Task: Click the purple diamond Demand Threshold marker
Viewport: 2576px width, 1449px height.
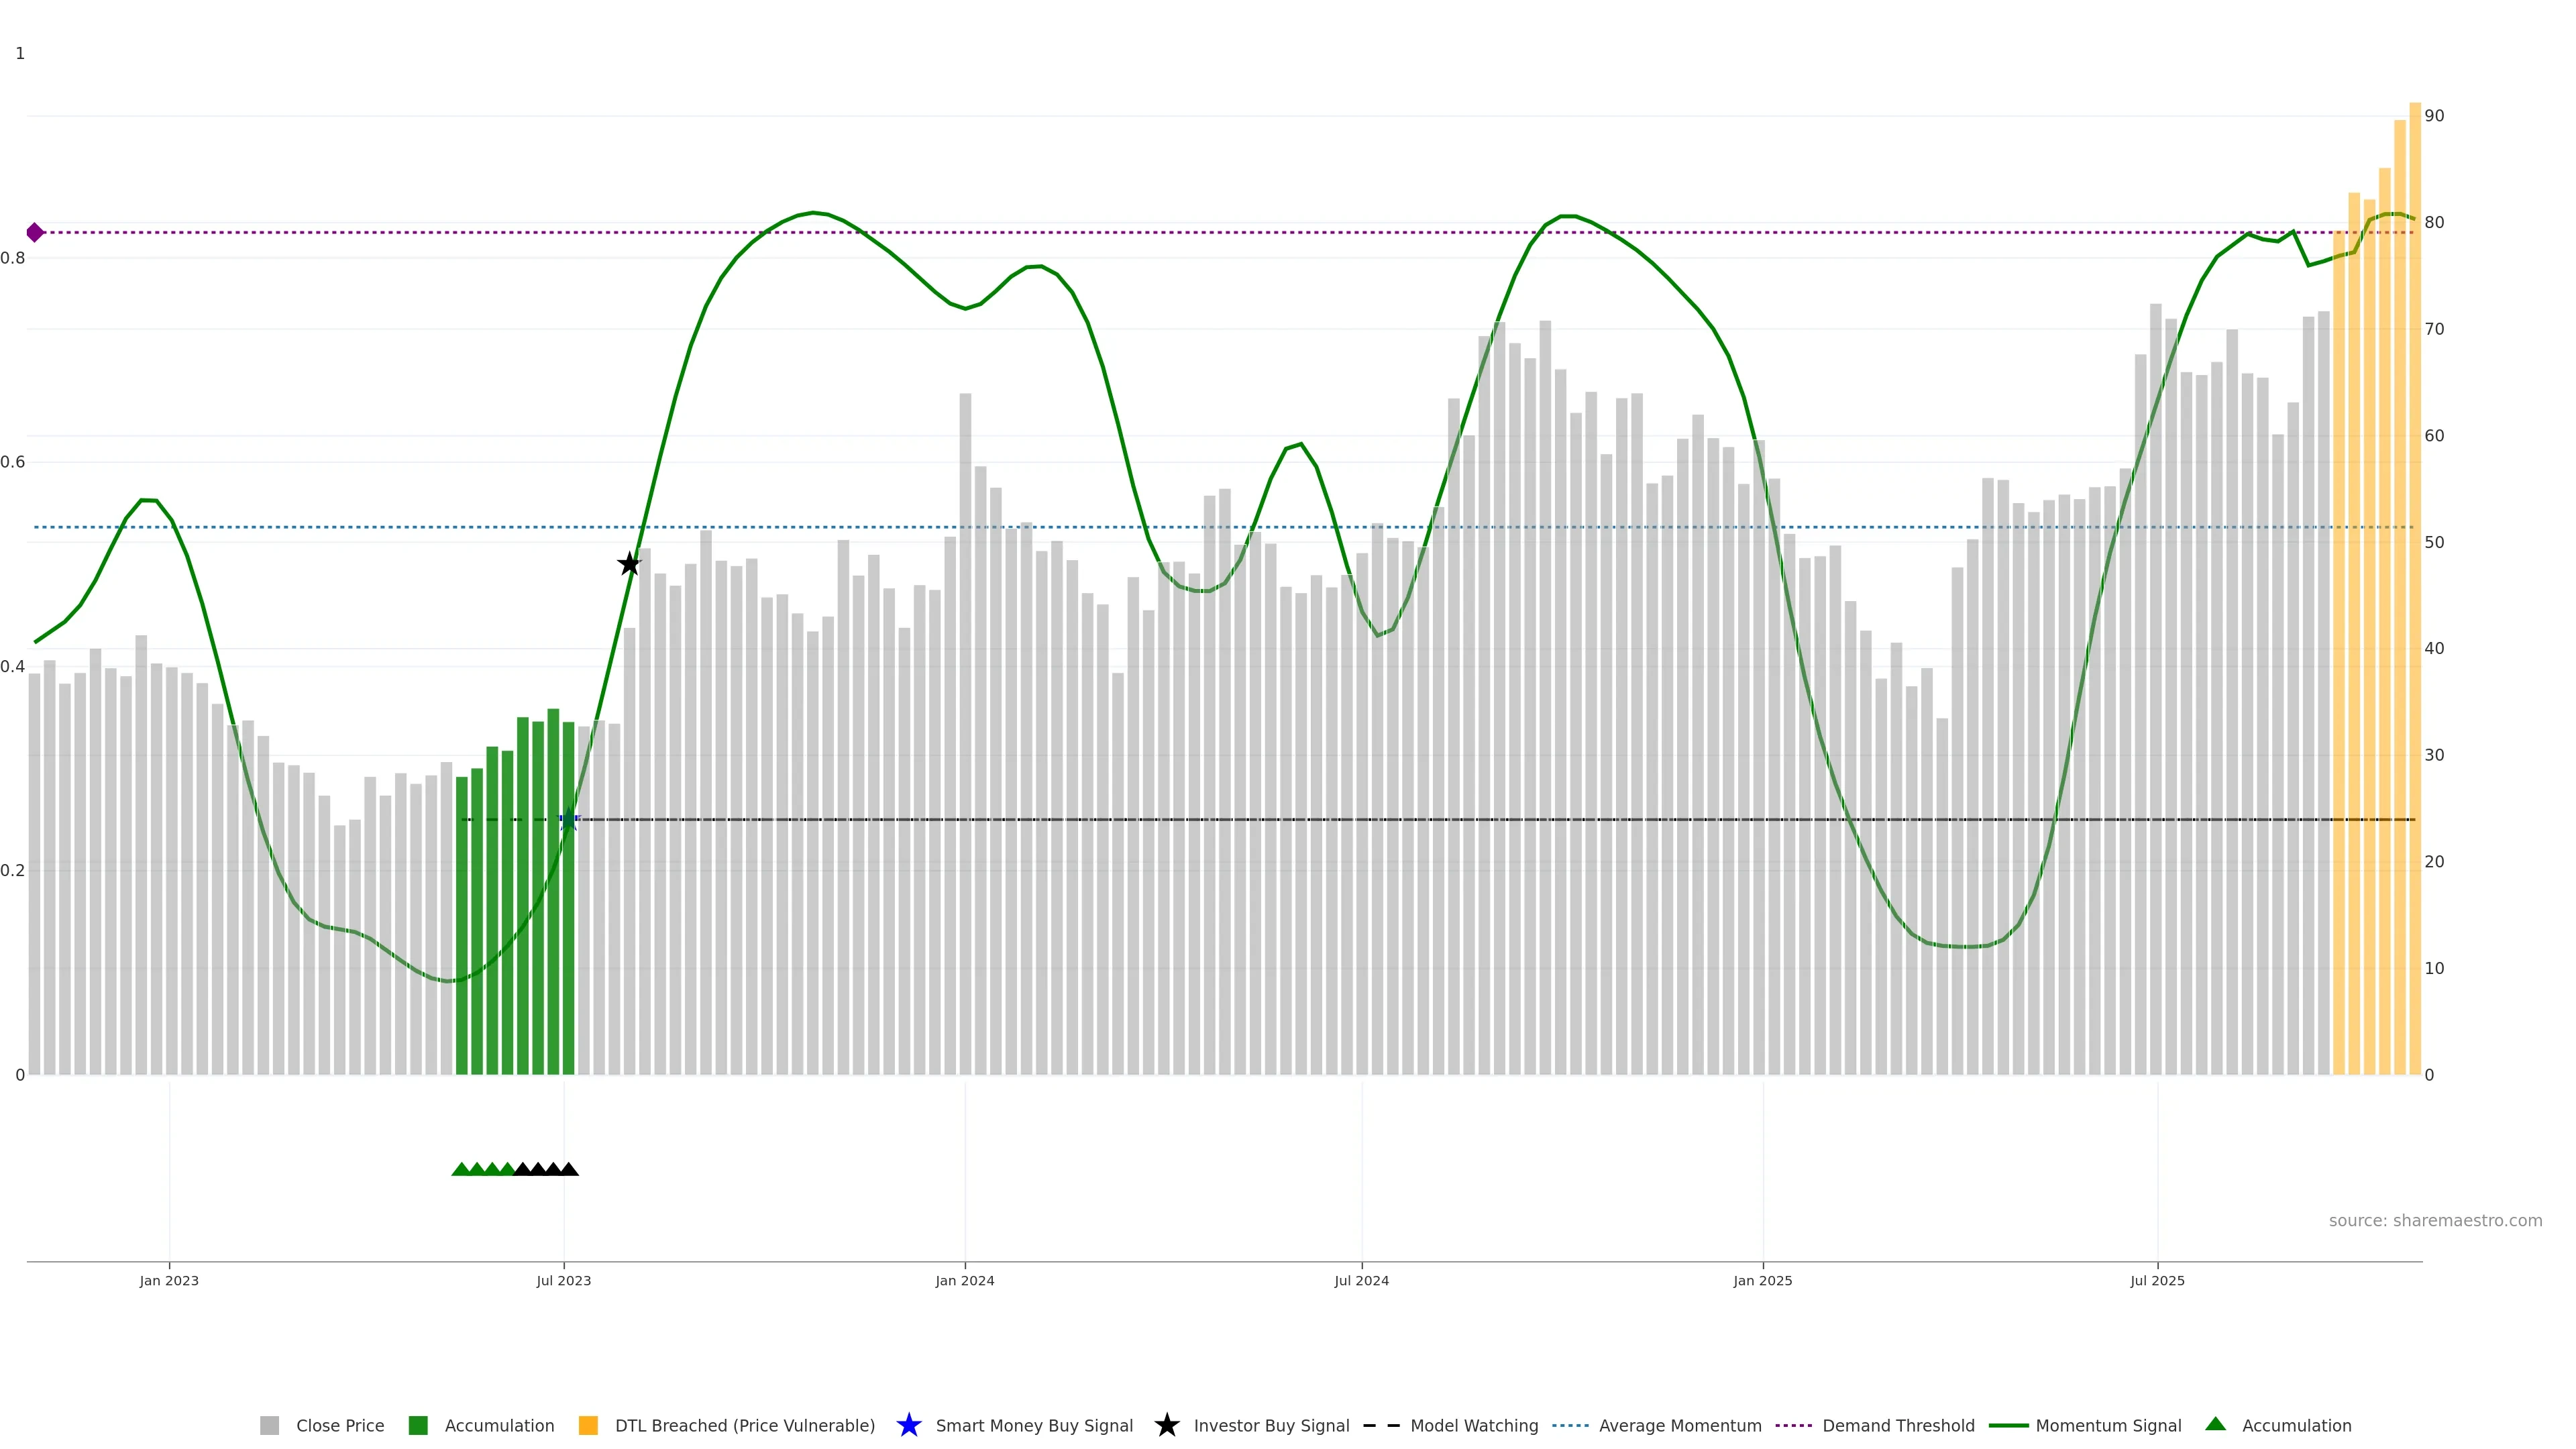Action: click(35, 232)
